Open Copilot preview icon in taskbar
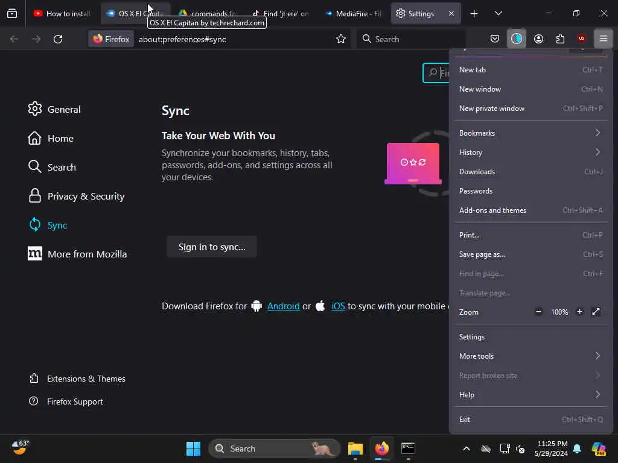Image resolution: width=618 pixels, height=463 pixels. 599,449
